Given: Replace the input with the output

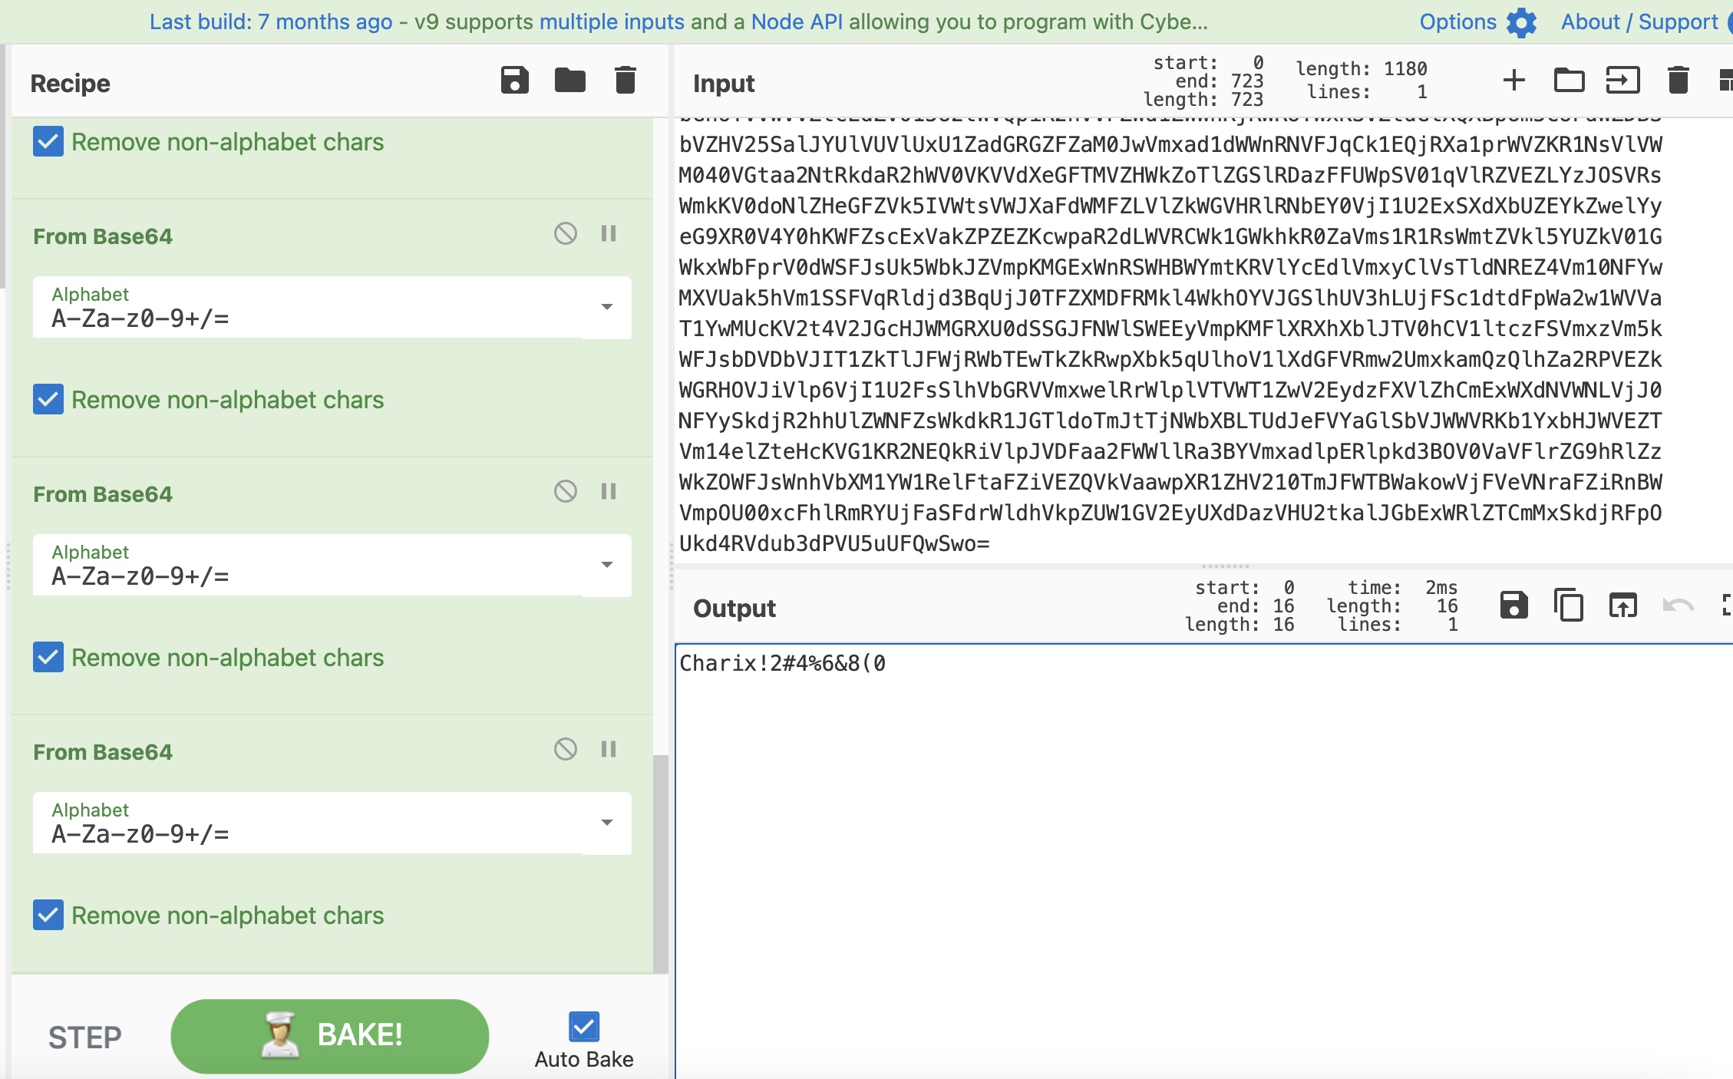Looking at the screenshot, I should tap(1622, 605).
